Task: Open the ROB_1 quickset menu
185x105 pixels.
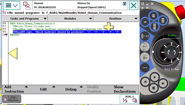Action: coord(129,99)
